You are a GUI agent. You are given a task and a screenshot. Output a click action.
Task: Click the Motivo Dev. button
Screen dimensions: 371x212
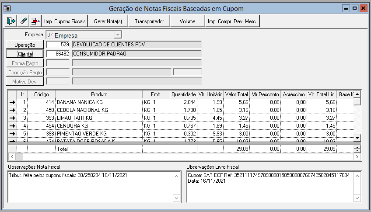pyautogui.click(x=25, y=82)
